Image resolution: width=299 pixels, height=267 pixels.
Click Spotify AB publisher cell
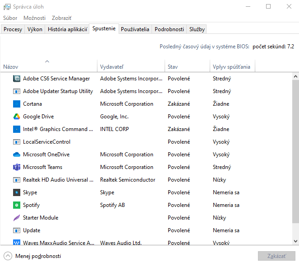click(x=112, y=205)
